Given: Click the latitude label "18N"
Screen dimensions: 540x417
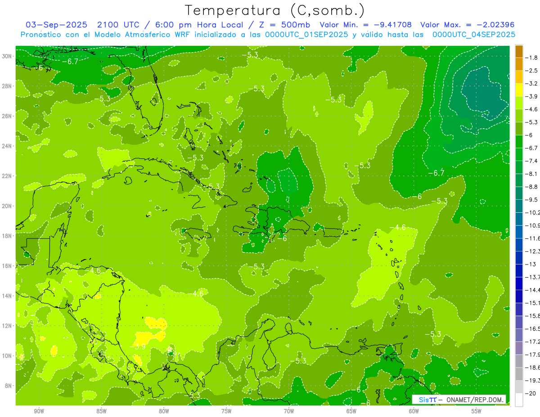Looking at the screenshot, I should point(7,236).
